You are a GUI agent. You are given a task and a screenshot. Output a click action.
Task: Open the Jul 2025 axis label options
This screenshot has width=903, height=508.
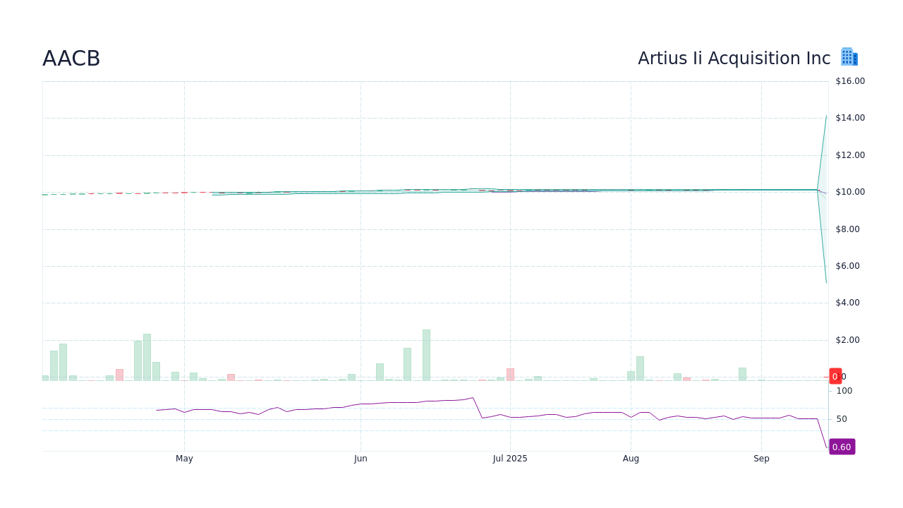pos(510,458)
